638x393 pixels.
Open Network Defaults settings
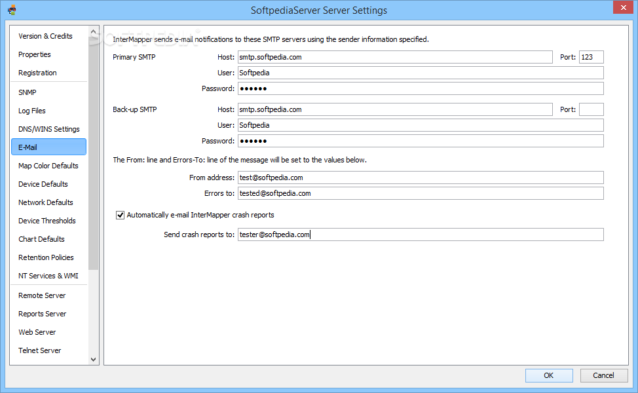tap(46, 202)
